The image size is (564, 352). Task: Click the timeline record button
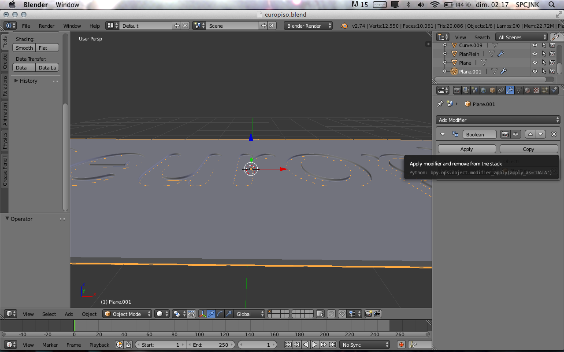[401, 345]
